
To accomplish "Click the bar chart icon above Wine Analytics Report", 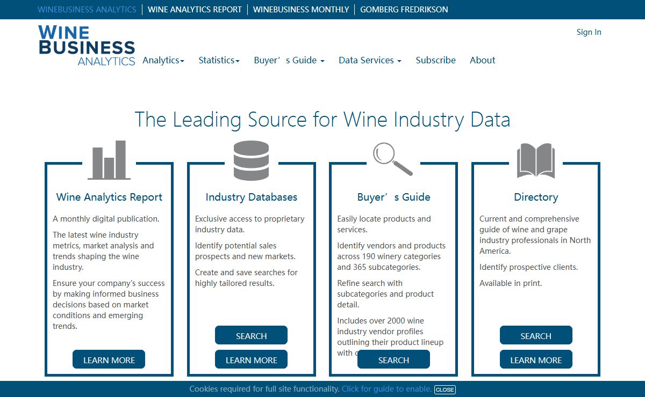I will [x=109, y=160].
